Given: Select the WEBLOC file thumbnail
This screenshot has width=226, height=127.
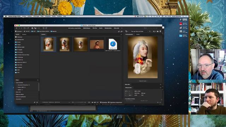Looking at the screenshot, I should tap(113, 45).
